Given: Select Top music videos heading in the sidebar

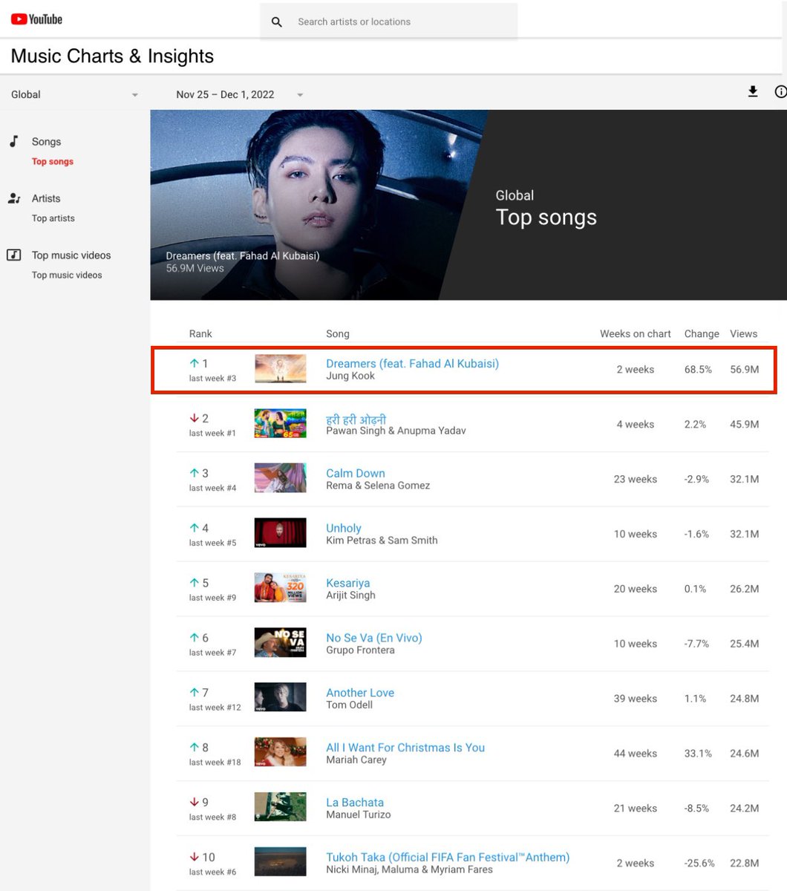Looking at the screenshot, I should coord(71,255).
